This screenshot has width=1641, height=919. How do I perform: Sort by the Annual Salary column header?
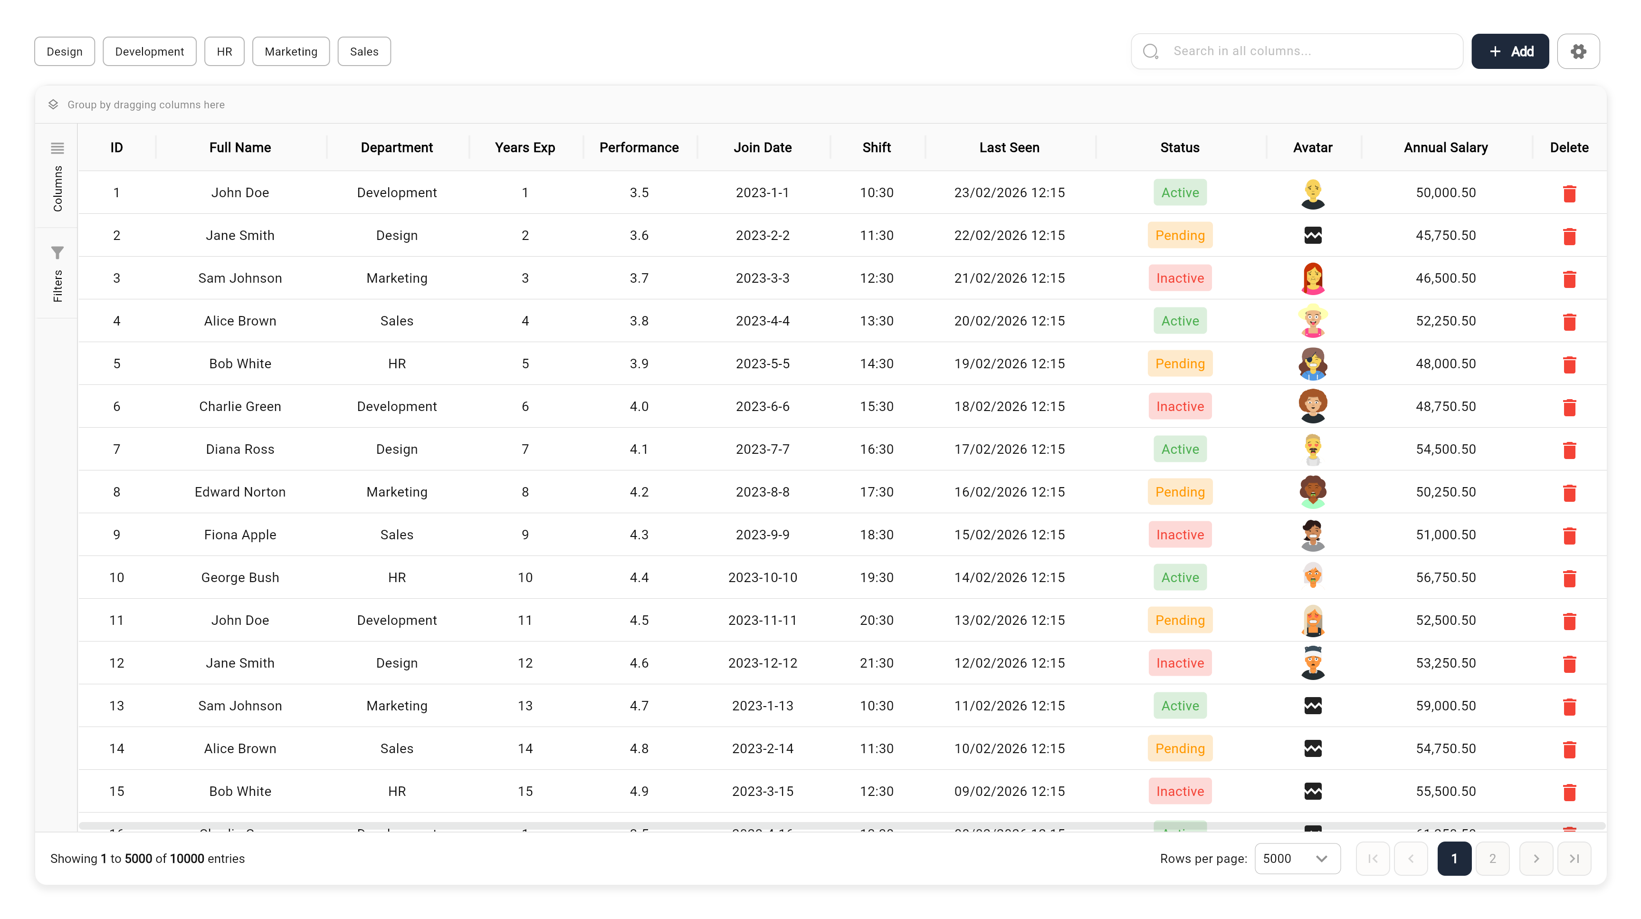(1445, 147)
